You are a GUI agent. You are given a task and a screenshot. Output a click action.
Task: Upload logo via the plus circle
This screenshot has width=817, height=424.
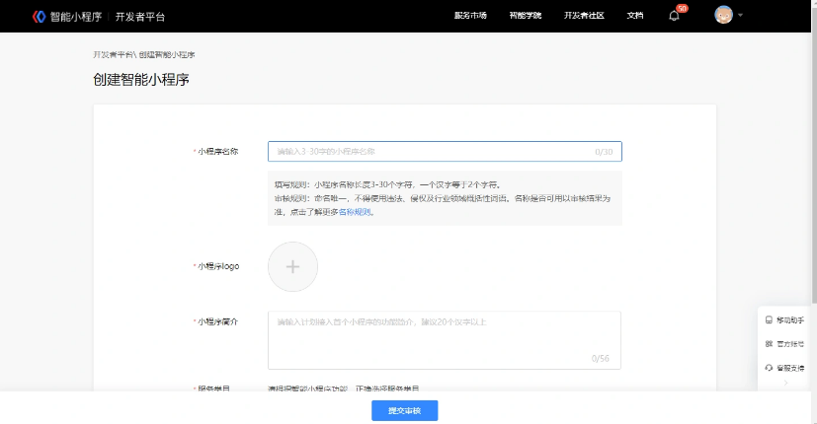(x=292, y=266)
